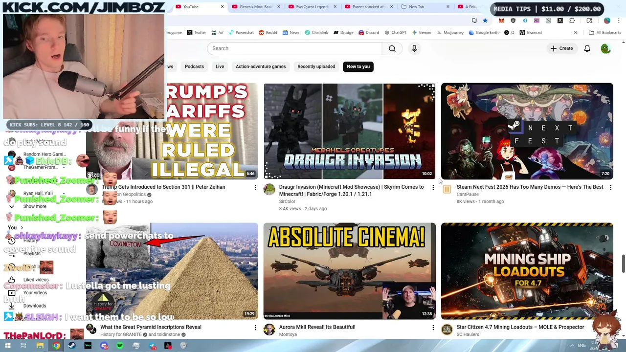
Task: Open the Reddit bookmark
Action: (x=268, y=33)
